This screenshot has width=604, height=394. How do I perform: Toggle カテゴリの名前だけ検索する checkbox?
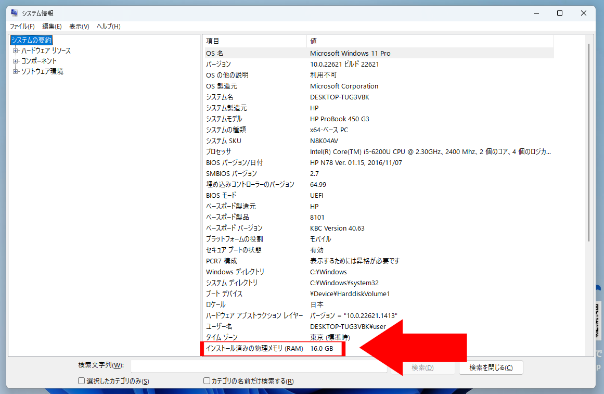click(x=207, y=381)
